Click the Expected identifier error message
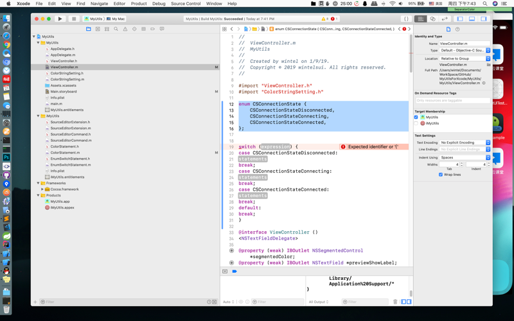This screenshot has width=514, height=321. pyautogui.click(x=373, y=147)
